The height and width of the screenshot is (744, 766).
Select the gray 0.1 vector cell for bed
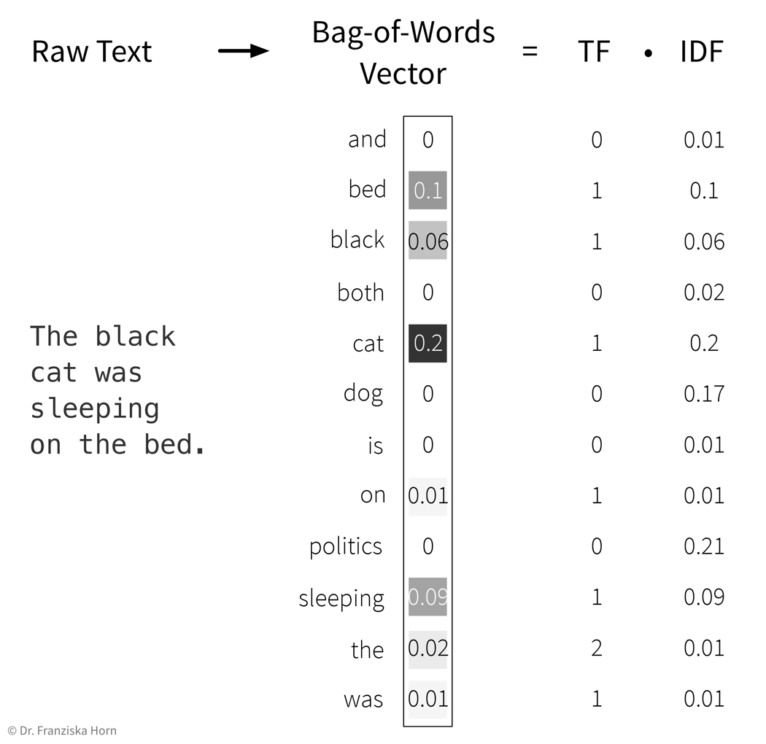click(x=428, y=190)
